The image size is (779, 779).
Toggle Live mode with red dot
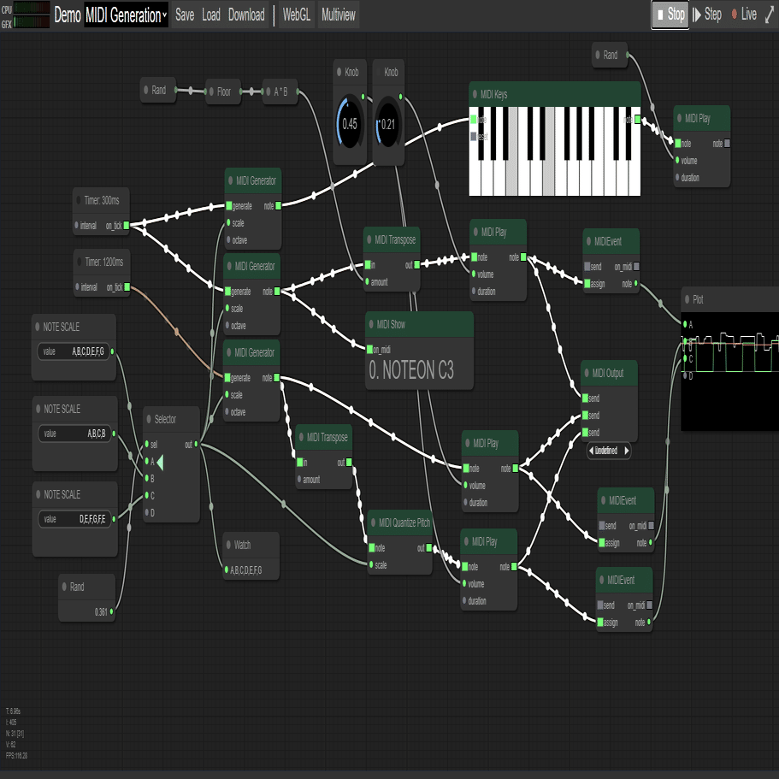(744, 15)
